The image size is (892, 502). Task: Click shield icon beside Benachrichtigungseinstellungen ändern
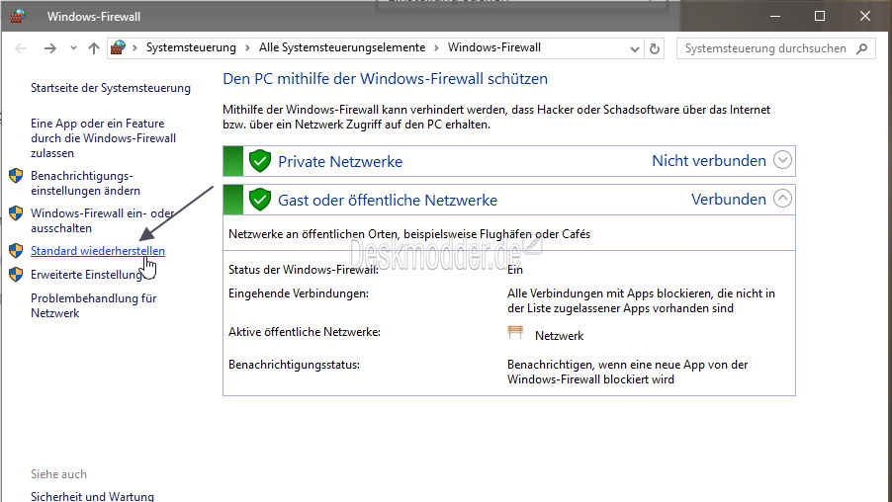click(16, 176)
